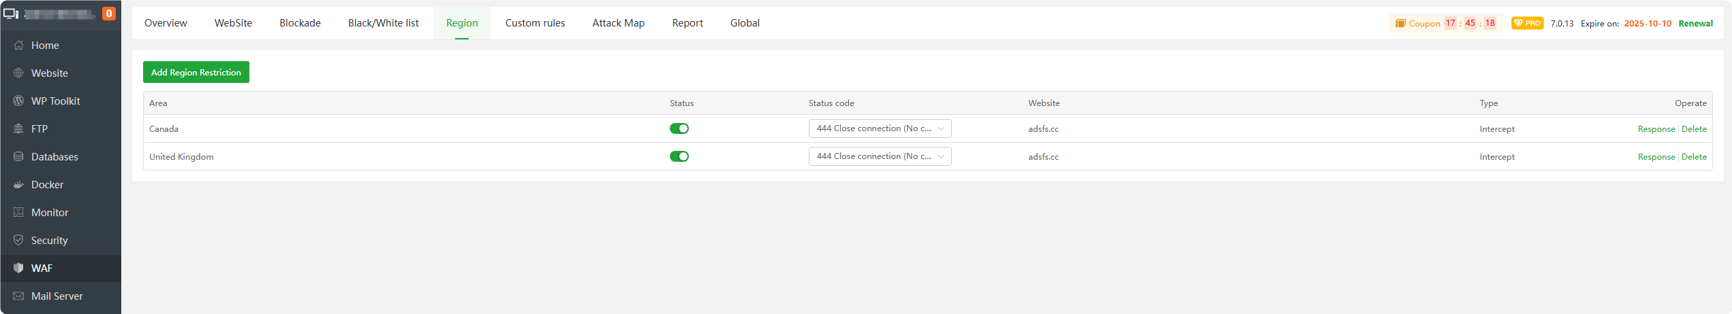Click the Docker whale icon
The image size is (1732, 314).
coord(18,185)
